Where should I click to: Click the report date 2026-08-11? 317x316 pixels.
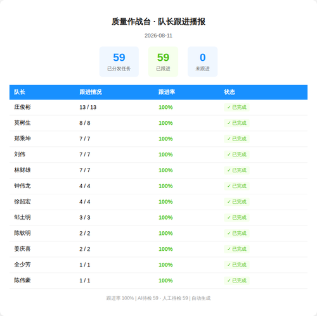(x=158, y=35)
